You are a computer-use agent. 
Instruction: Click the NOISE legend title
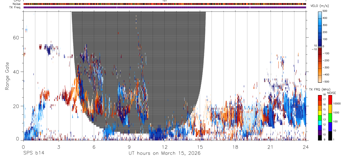(332, 93)
